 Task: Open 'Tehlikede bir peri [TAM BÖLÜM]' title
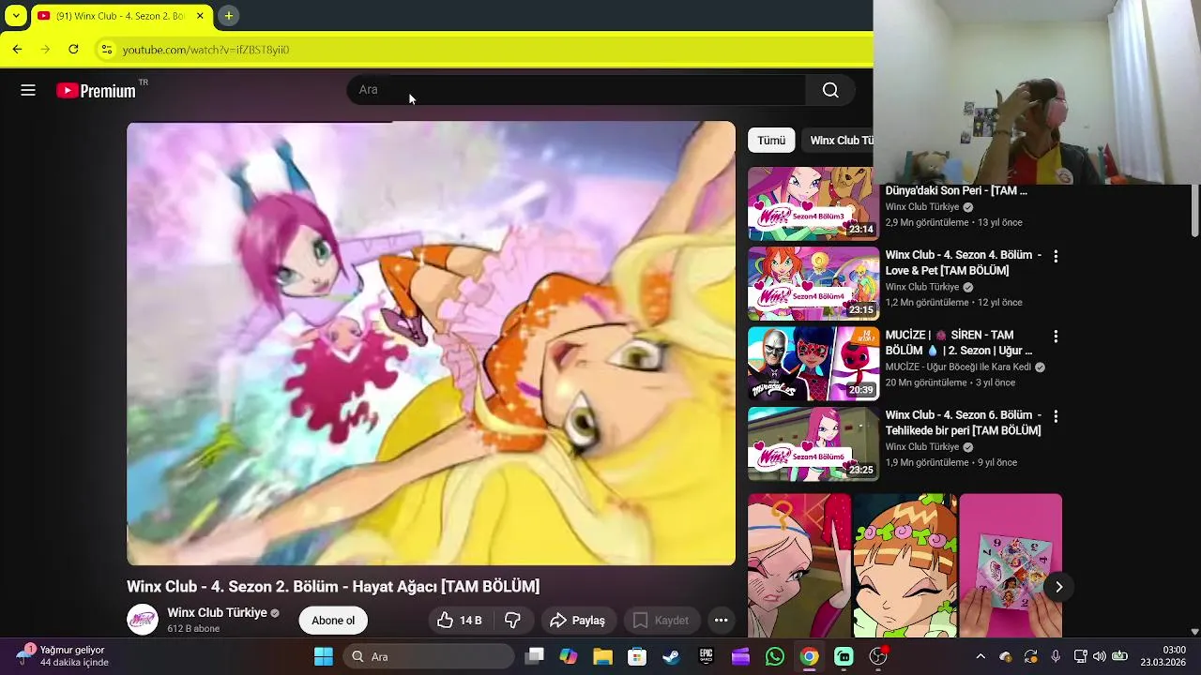coord(964,423)
